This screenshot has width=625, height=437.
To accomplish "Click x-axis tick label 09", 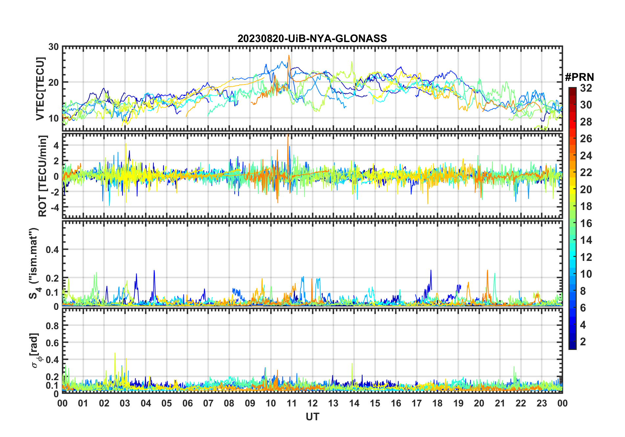I will (x=250, y=403).
